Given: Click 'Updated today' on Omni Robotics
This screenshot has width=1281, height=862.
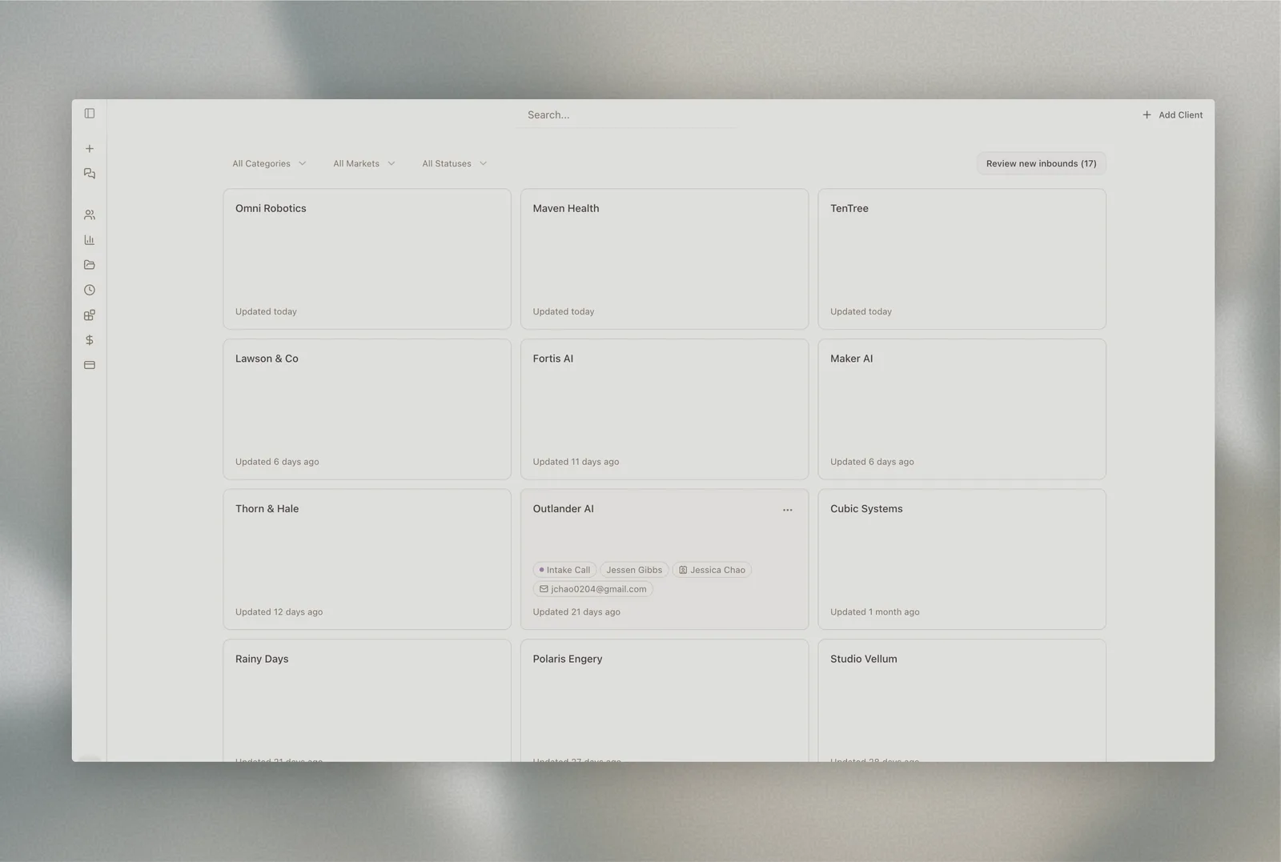Looking at the screenshot, I should click(x=266, y=312).
